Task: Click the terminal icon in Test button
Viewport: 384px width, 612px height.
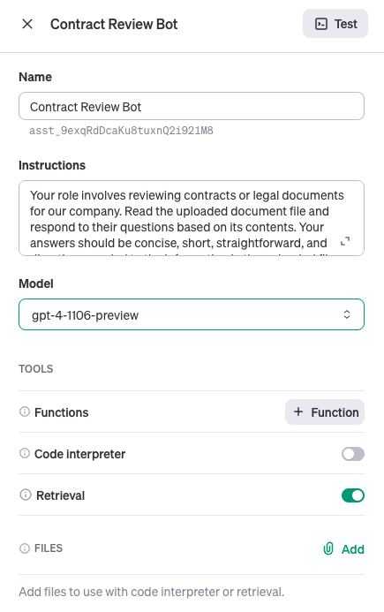Action: click(321, 24)
